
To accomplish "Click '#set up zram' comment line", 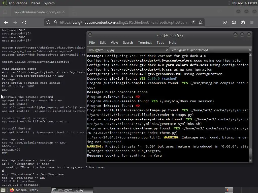I will pyautogui.click(x=13, y=139).
